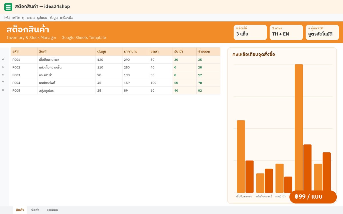Viewport: 343px width, 214px height.
Task: Click the พร้อมใช้ 3 แท็บ badge
Action: point(250,32)
